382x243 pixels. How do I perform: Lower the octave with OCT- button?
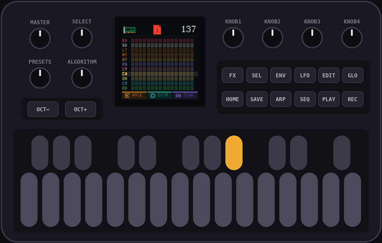click(x=43, y=109)
